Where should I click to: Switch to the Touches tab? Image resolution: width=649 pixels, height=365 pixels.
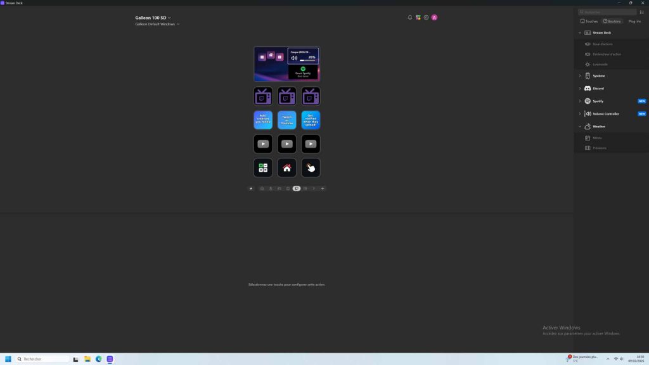[x=588, y=21]
